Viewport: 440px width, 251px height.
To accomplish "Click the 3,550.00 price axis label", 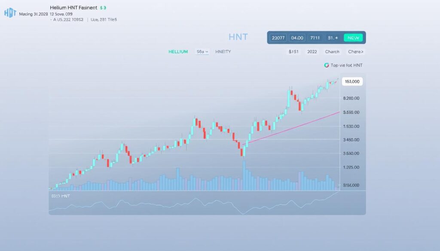I will pyautogui.click(x=351, y=112).
